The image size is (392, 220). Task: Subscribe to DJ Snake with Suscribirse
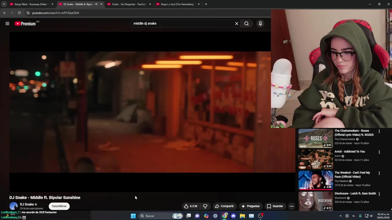point(59,206)
